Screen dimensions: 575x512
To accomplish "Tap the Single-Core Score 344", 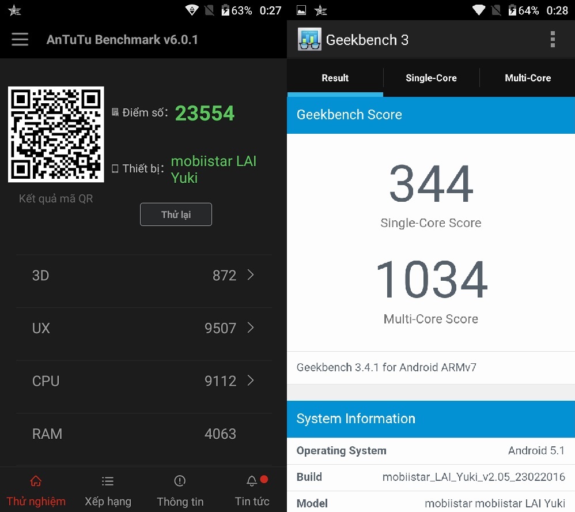I will [431, 183].
